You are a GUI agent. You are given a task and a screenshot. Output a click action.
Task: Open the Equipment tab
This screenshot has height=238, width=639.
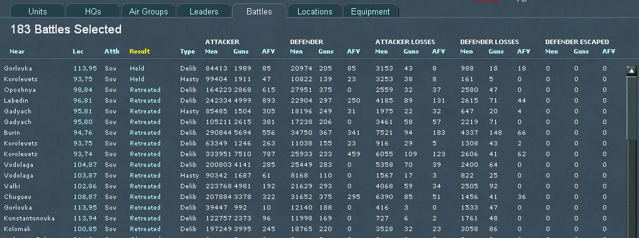pos(370,11)
